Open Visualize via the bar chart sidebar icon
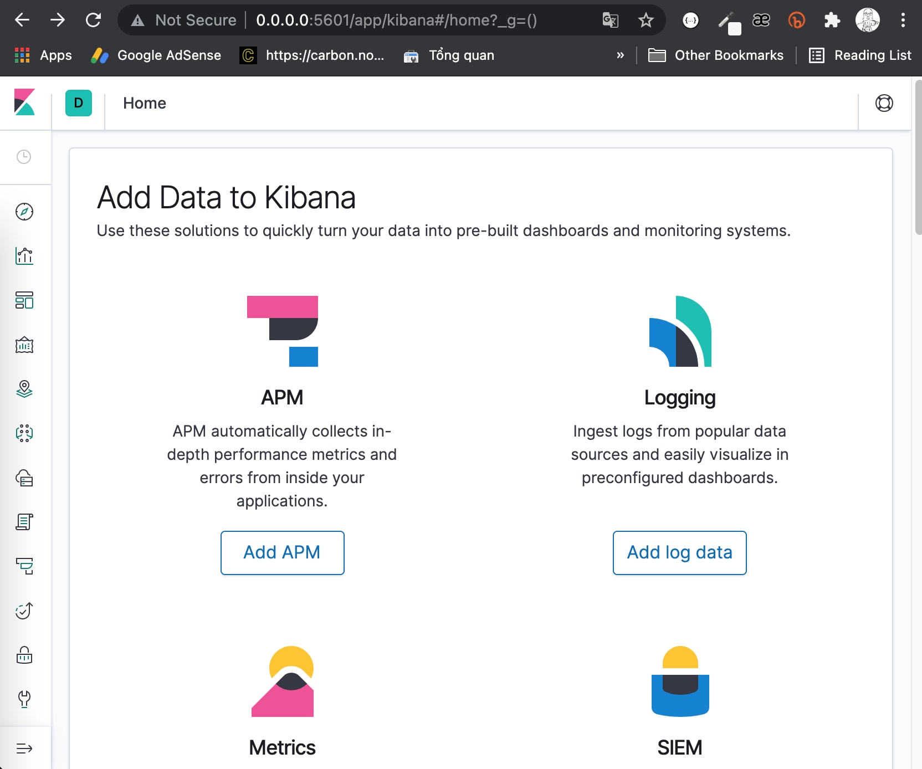The width and height of the screenshot is (922, 769). pos(24,256)
